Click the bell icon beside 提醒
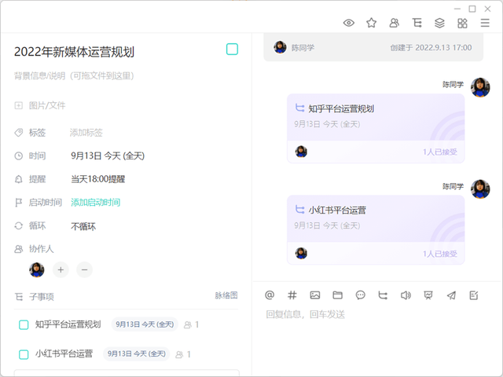Screen dimensions: 503x377 point(19,179)
